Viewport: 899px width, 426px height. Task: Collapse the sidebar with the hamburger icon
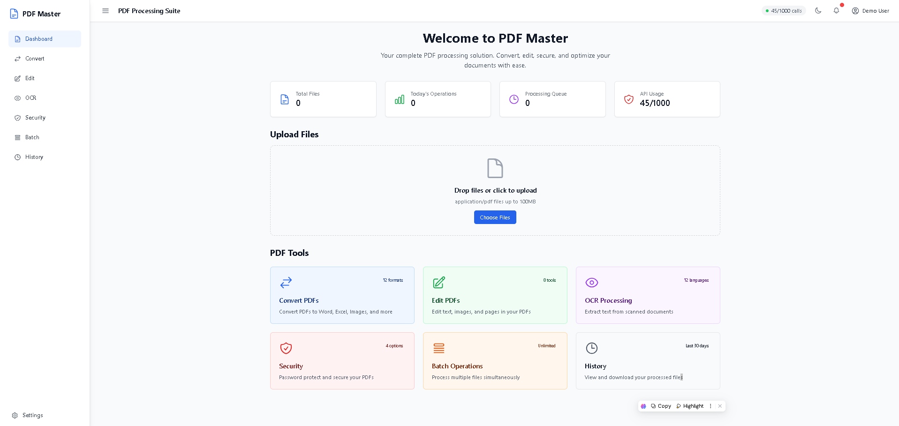(106, 11)
